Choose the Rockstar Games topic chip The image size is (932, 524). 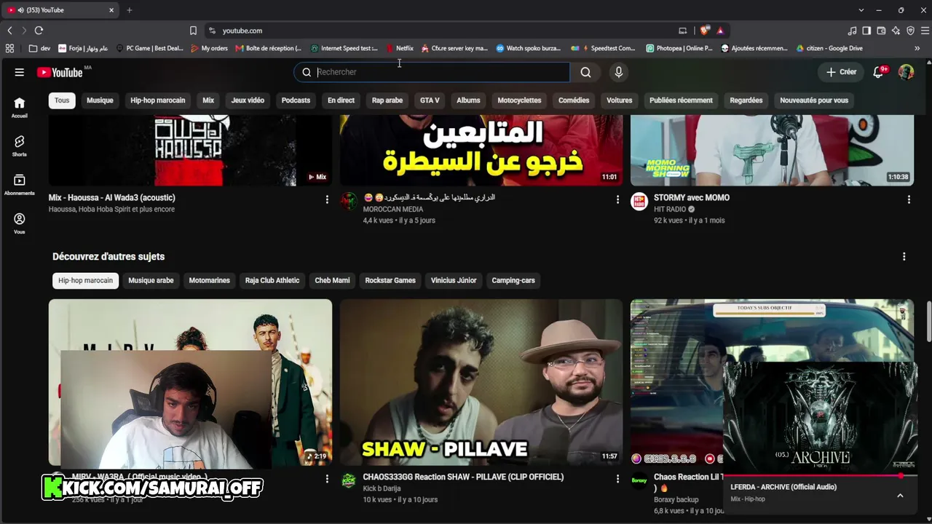coord(390,280)
